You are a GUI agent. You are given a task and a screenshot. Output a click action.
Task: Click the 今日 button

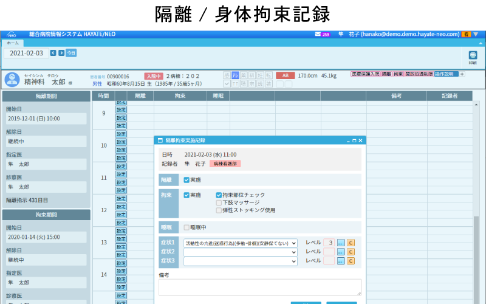pos(71,53)
